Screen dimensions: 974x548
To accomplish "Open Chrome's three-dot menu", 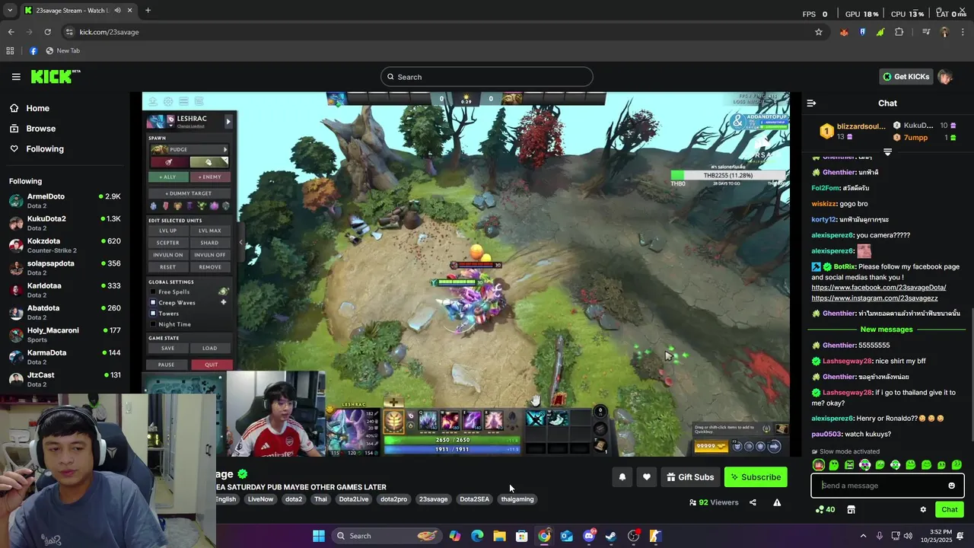I will coord(963,32).
